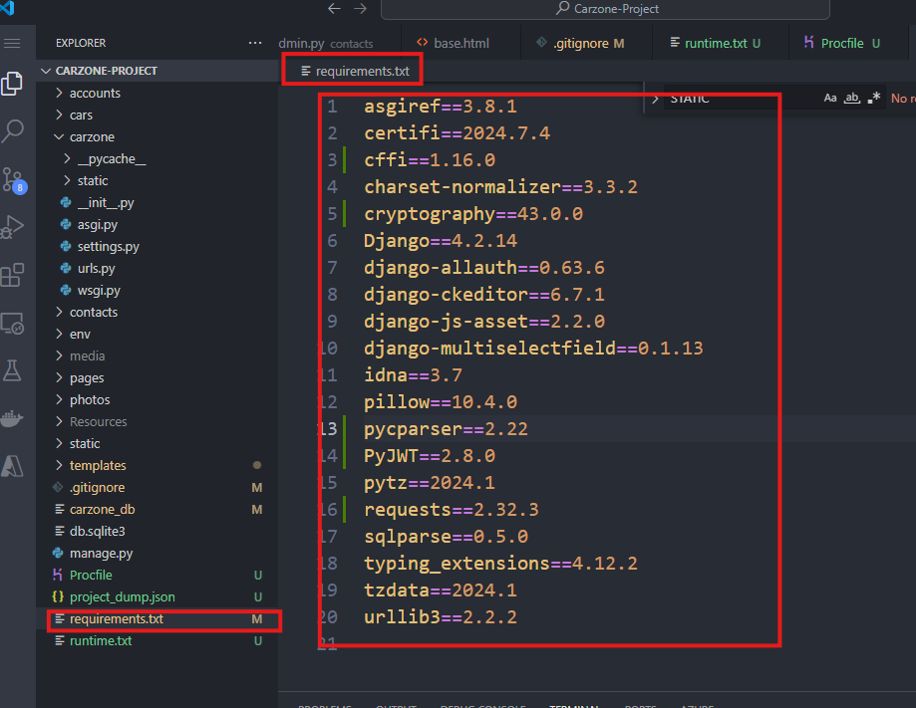Click the hamburger menu icon
Screen dimensions: 916x708
click(x=12, y=43)
